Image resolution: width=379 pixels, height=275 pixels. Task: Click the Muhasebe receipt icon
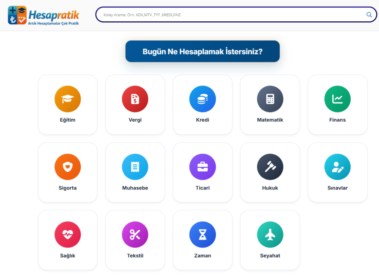click(135, 167)
